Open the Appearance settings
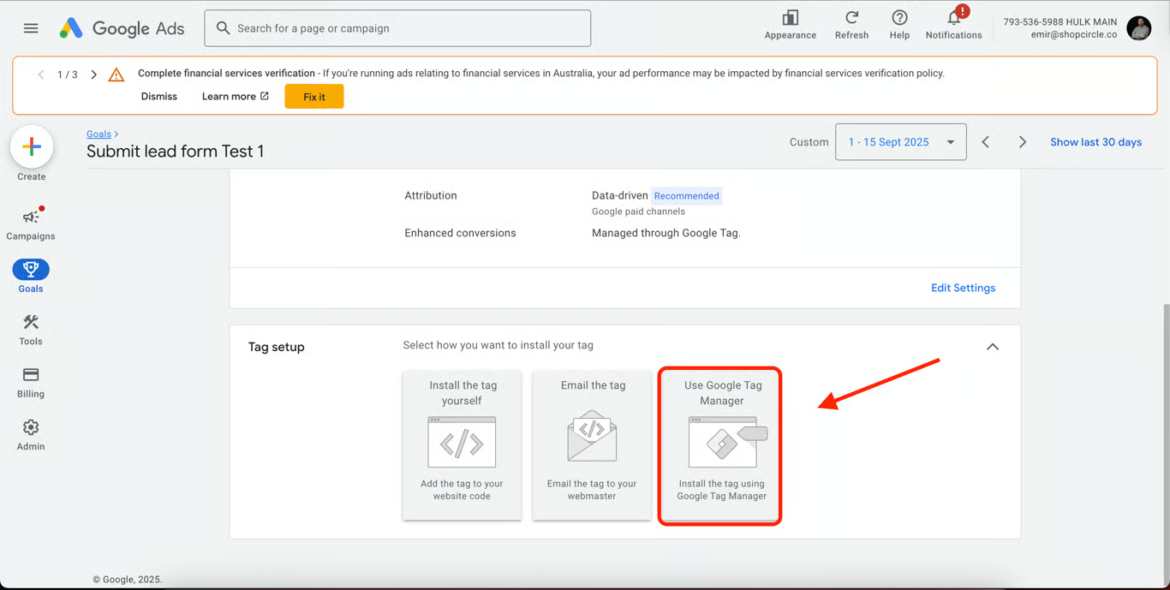 click(790, 25)
